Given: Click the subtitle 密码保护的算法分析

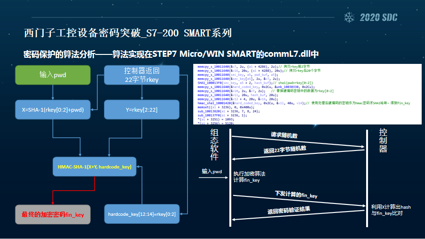Looking at the screenshot, I should (x=171, y=54).
